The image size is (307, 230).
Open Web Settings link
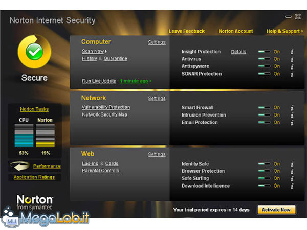click(x=157, y=154)
